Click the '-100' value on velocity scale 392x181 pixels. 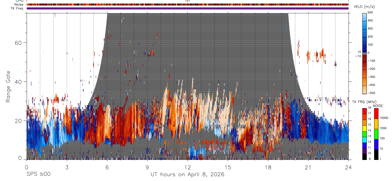371,61
